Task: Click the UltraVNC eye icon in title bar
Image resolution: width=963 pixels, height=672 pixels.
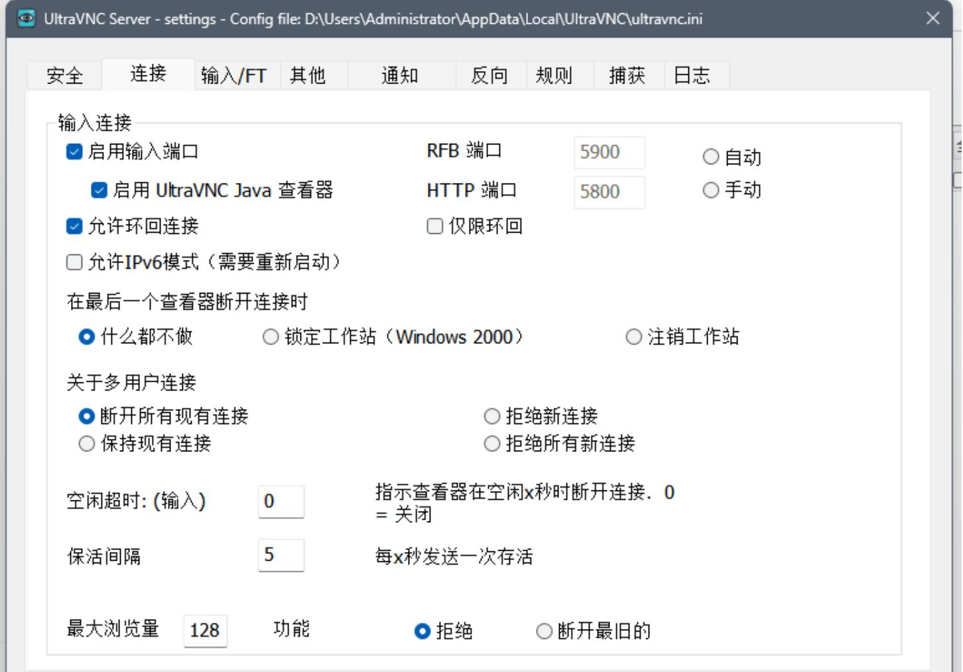Action: coord(27,19)
